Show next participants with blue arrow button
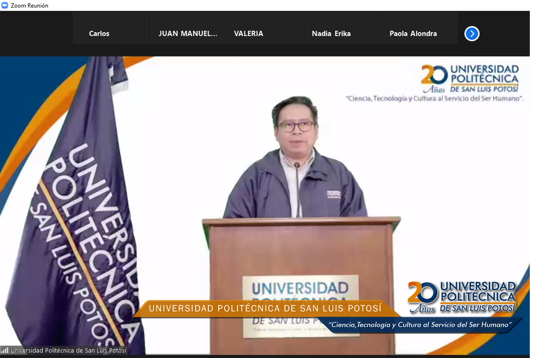 (472, 34)
